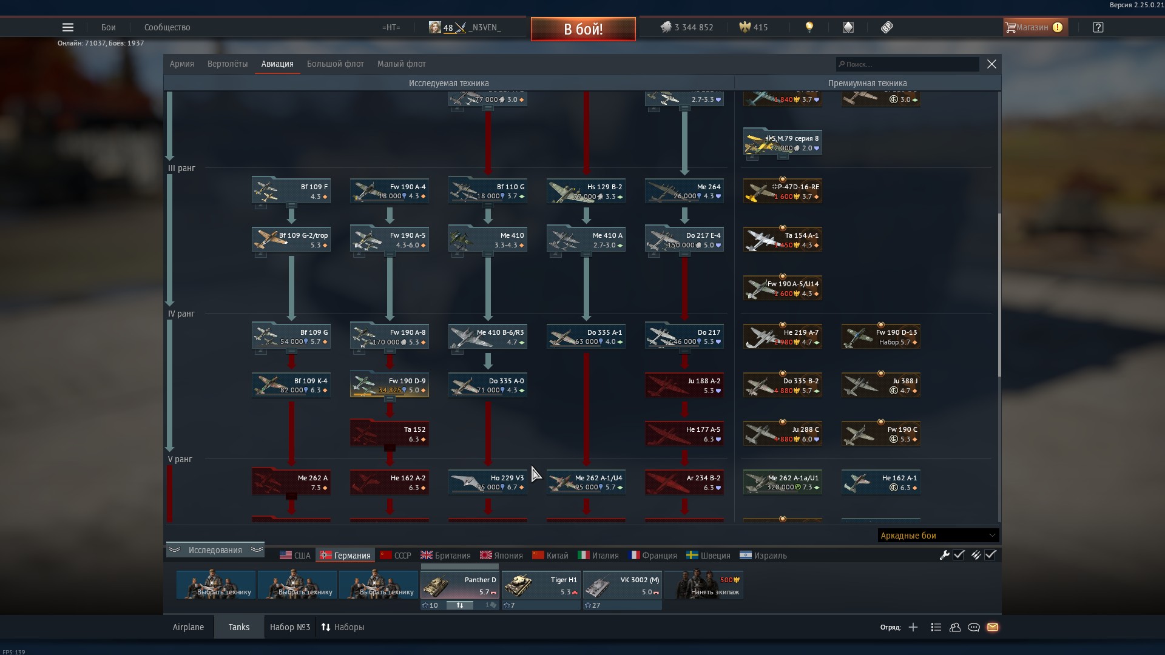Select the VK 3002 (M) crew slot
This screenshot has width=1165, height=655.
[x=622, y=585]
